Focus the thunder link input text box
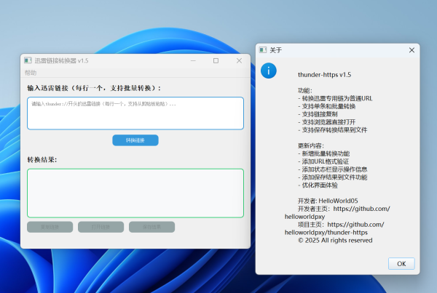The height and width of the screenshot is (293, 437). pyautogui.click(x=135, y=113)
